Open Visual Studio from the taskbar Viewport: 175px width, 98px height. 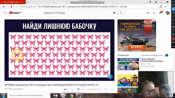[x=56, y=96]
